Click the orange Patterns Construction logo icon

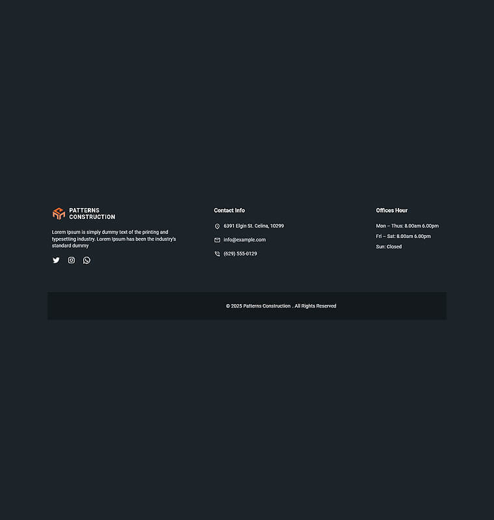coord(58,214)
